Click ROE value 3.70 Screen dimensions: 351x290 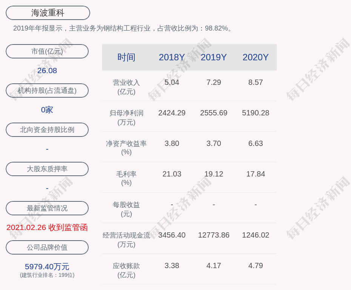(214, 143)
